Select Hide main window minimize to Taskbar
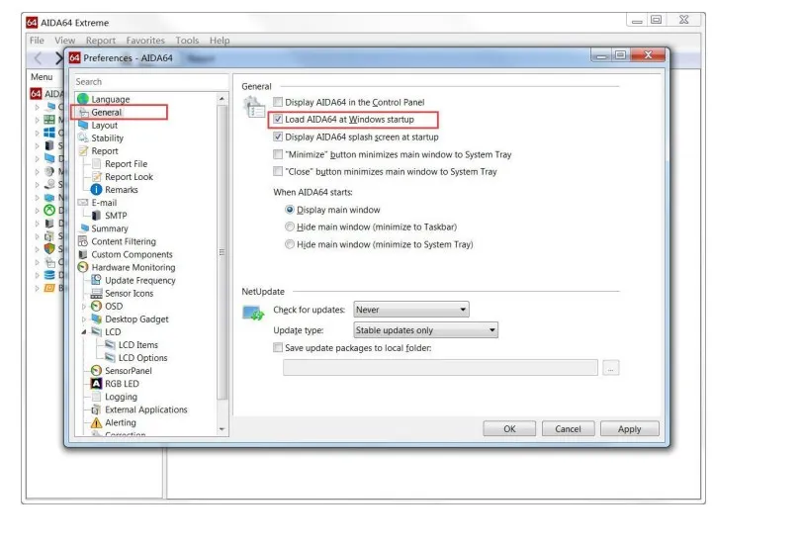 (290, 227)
